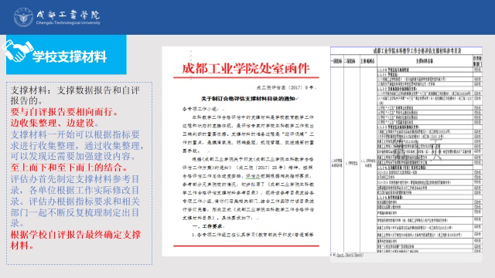The height and width of the screenshot is (278, 495).
Task: Click red text 要与自评报告要相向而行
Action: point(64,112)
